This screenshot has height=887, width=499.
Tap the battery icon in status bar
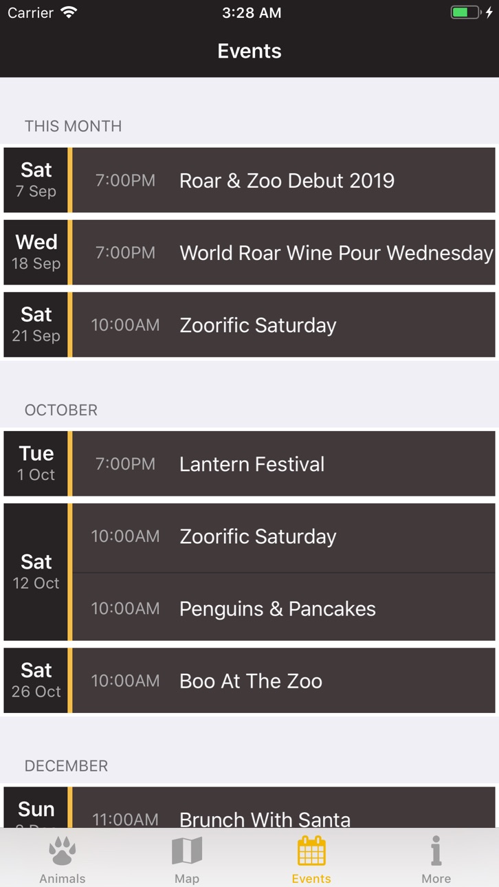(x=465, y=12)
